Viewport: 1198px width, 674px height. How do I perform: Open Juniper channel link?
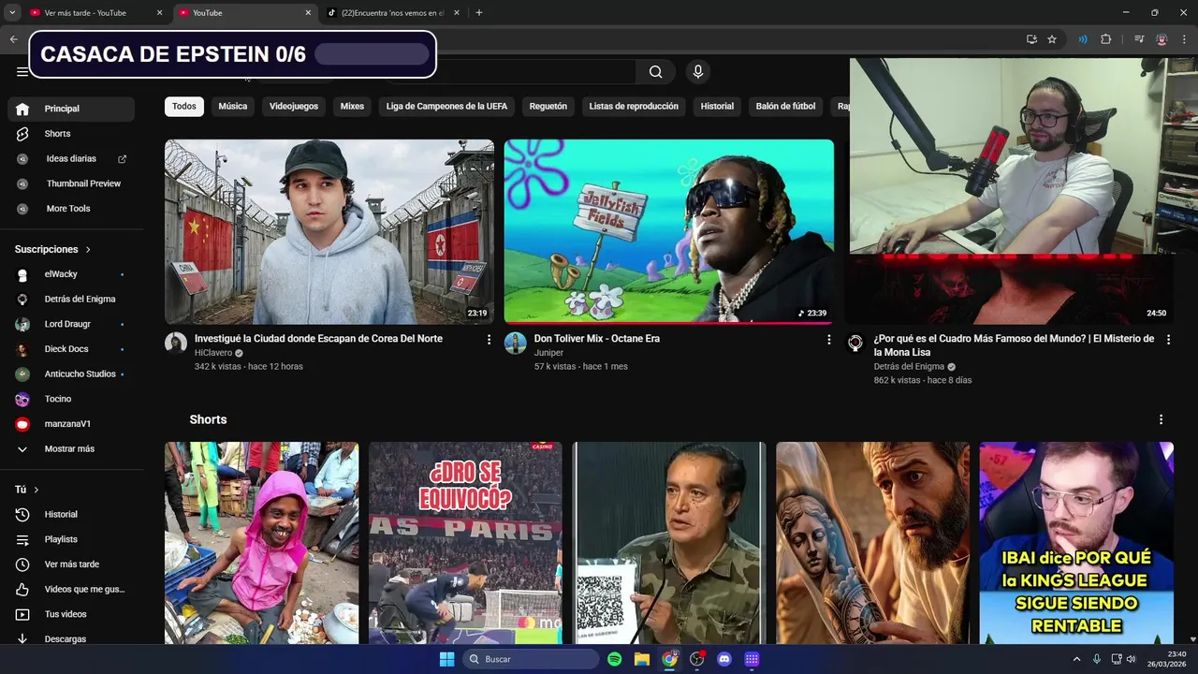tap(548, 353)
